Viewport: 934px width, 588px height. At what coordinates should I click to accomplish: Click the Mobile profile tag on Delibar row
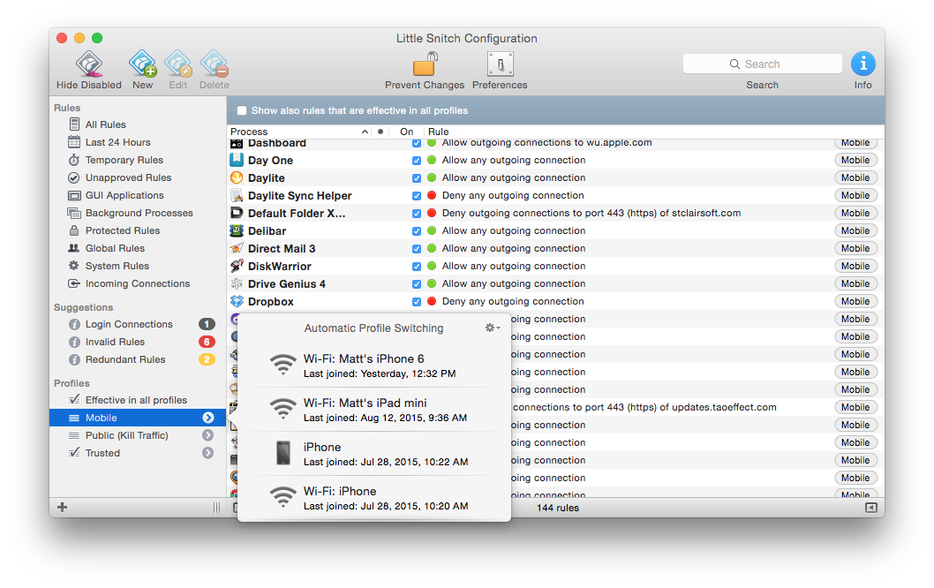[x=855, y=230]
